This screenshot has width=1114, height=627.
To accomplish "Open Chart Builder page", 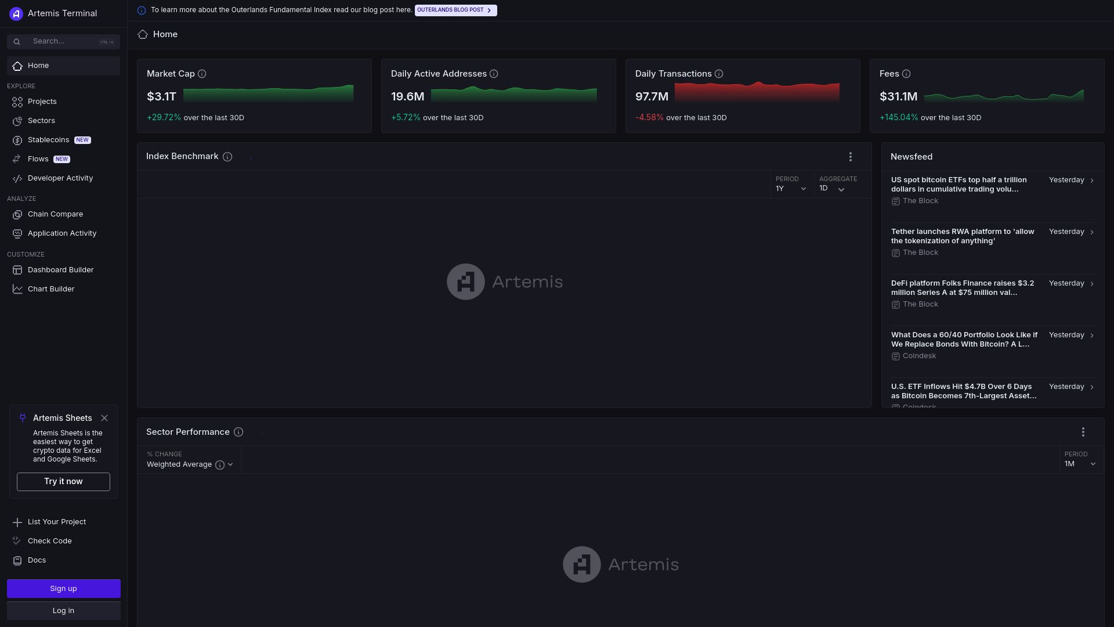I will [x=63, y=289].
